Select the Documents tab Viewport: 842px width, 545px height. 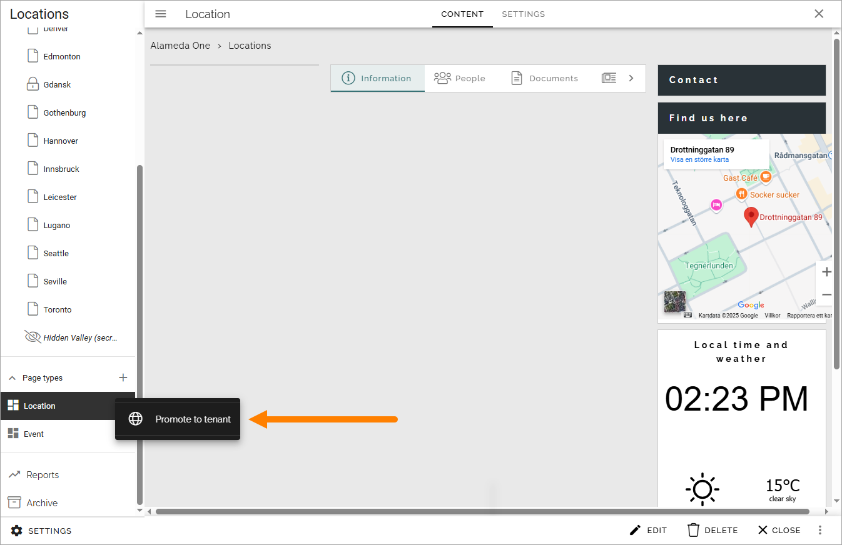(x=544, y=78)
